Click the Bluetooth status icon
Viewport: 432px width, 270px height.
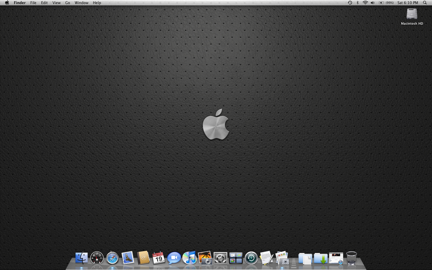357,3
